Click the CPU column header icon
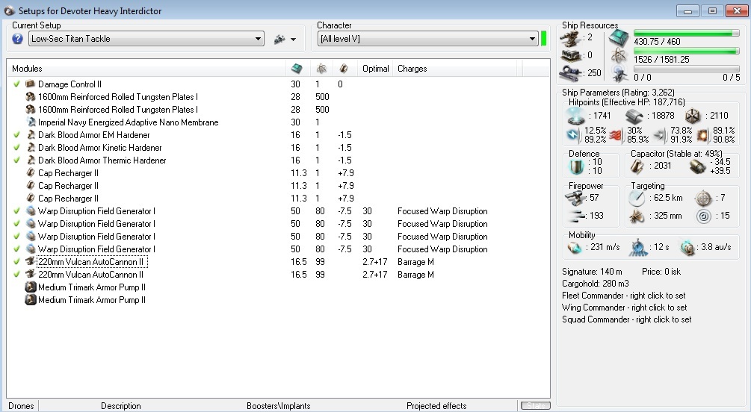This screenshot has height=412, width=751. coord(297,69)
